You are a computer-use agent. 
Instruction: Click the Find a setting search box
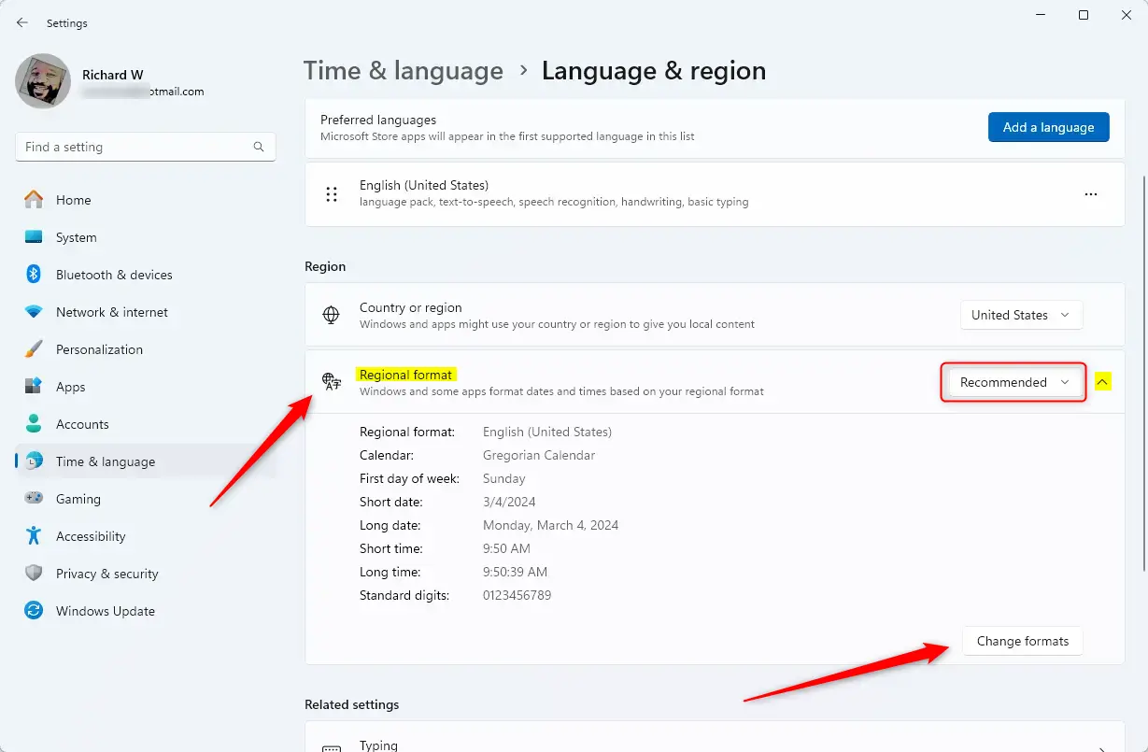click(x=135, y=147)
